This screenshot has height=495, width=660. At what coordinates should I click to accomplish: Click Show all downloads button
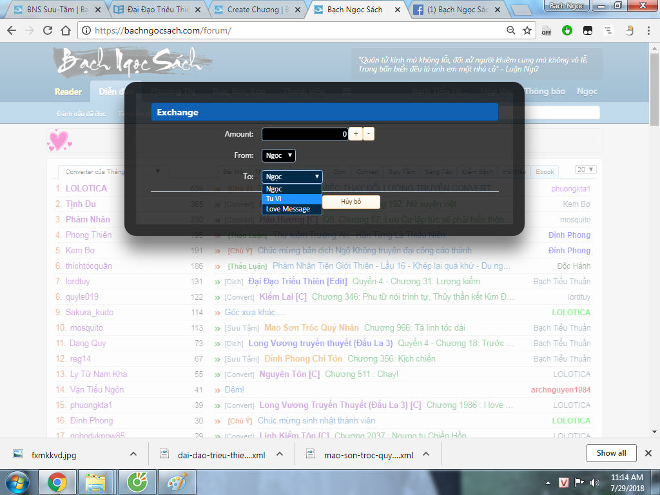(x=611, y=453)
